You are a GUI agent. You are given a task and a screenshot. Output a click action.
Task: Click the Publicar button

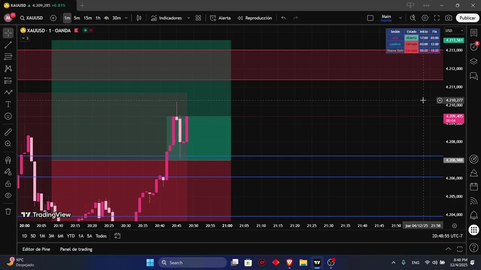tap(467, 18)
